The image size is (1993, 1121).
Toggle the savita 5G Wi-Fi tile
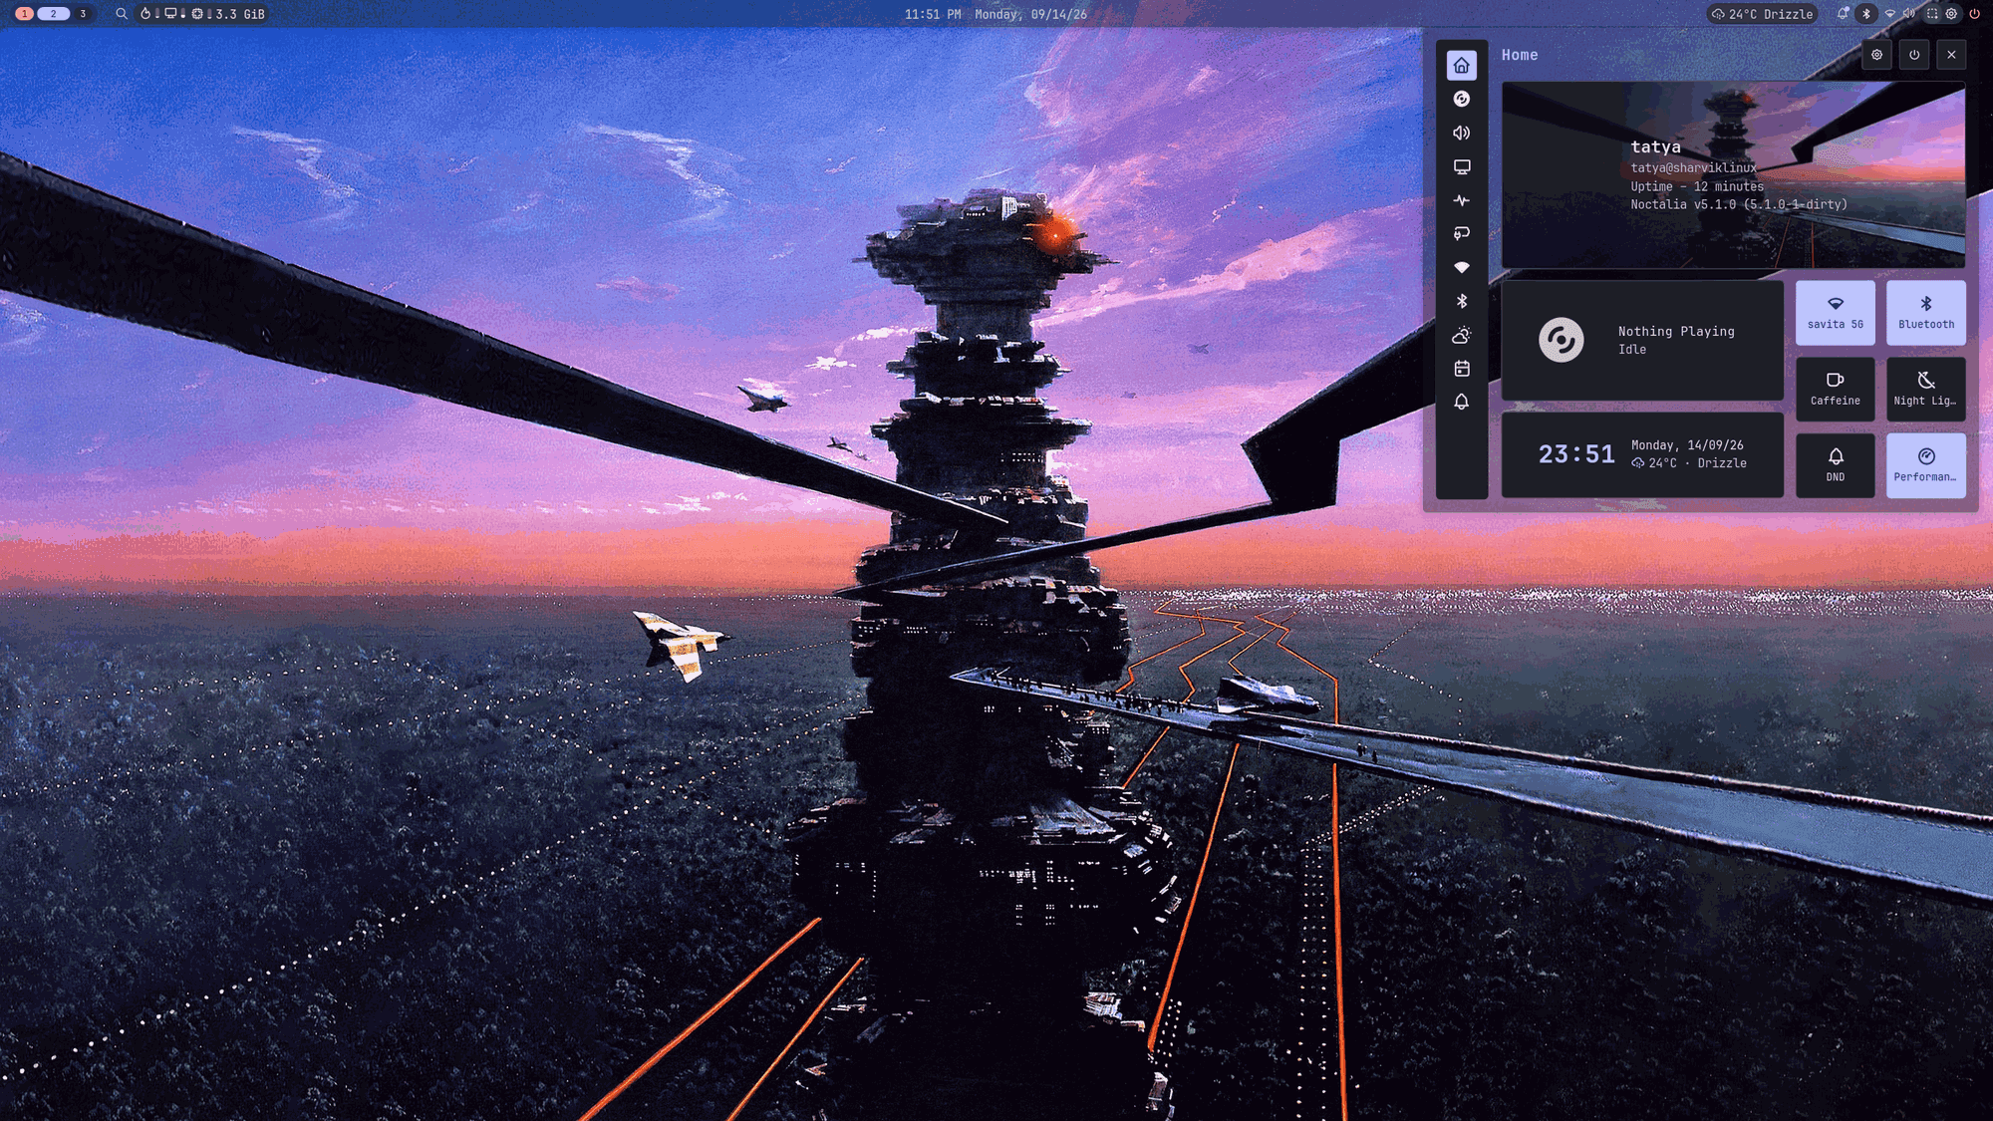1836,313
